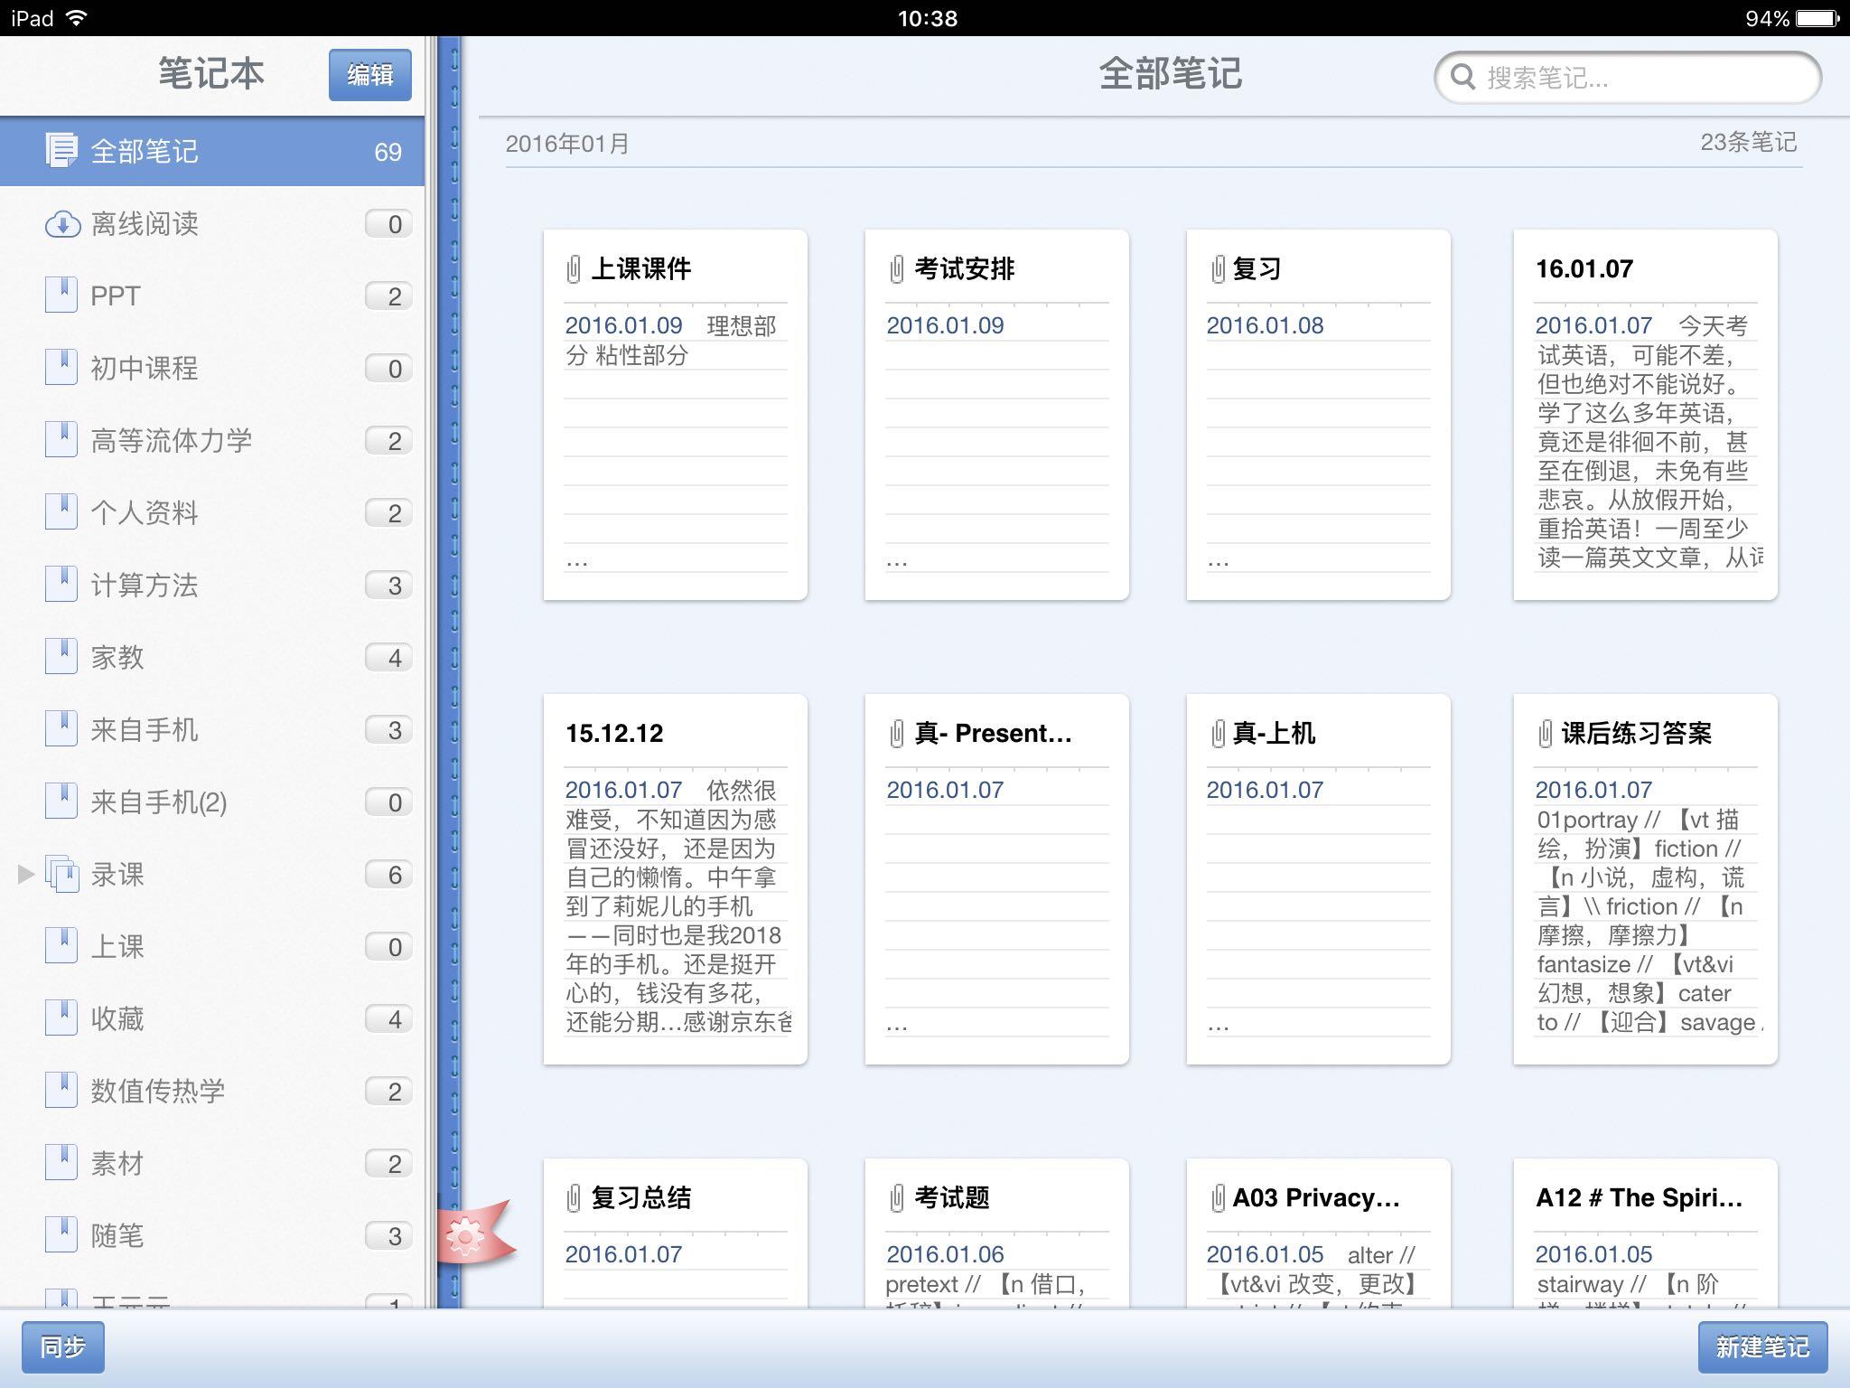Select the 随笔 notebook icon

tap(61, 1235)
